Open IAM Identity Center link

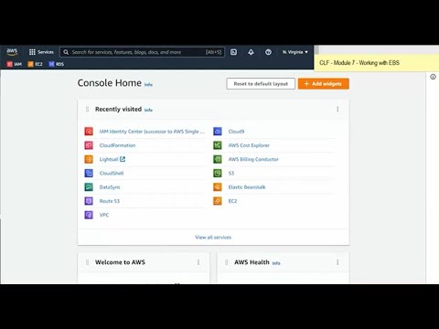152,132
